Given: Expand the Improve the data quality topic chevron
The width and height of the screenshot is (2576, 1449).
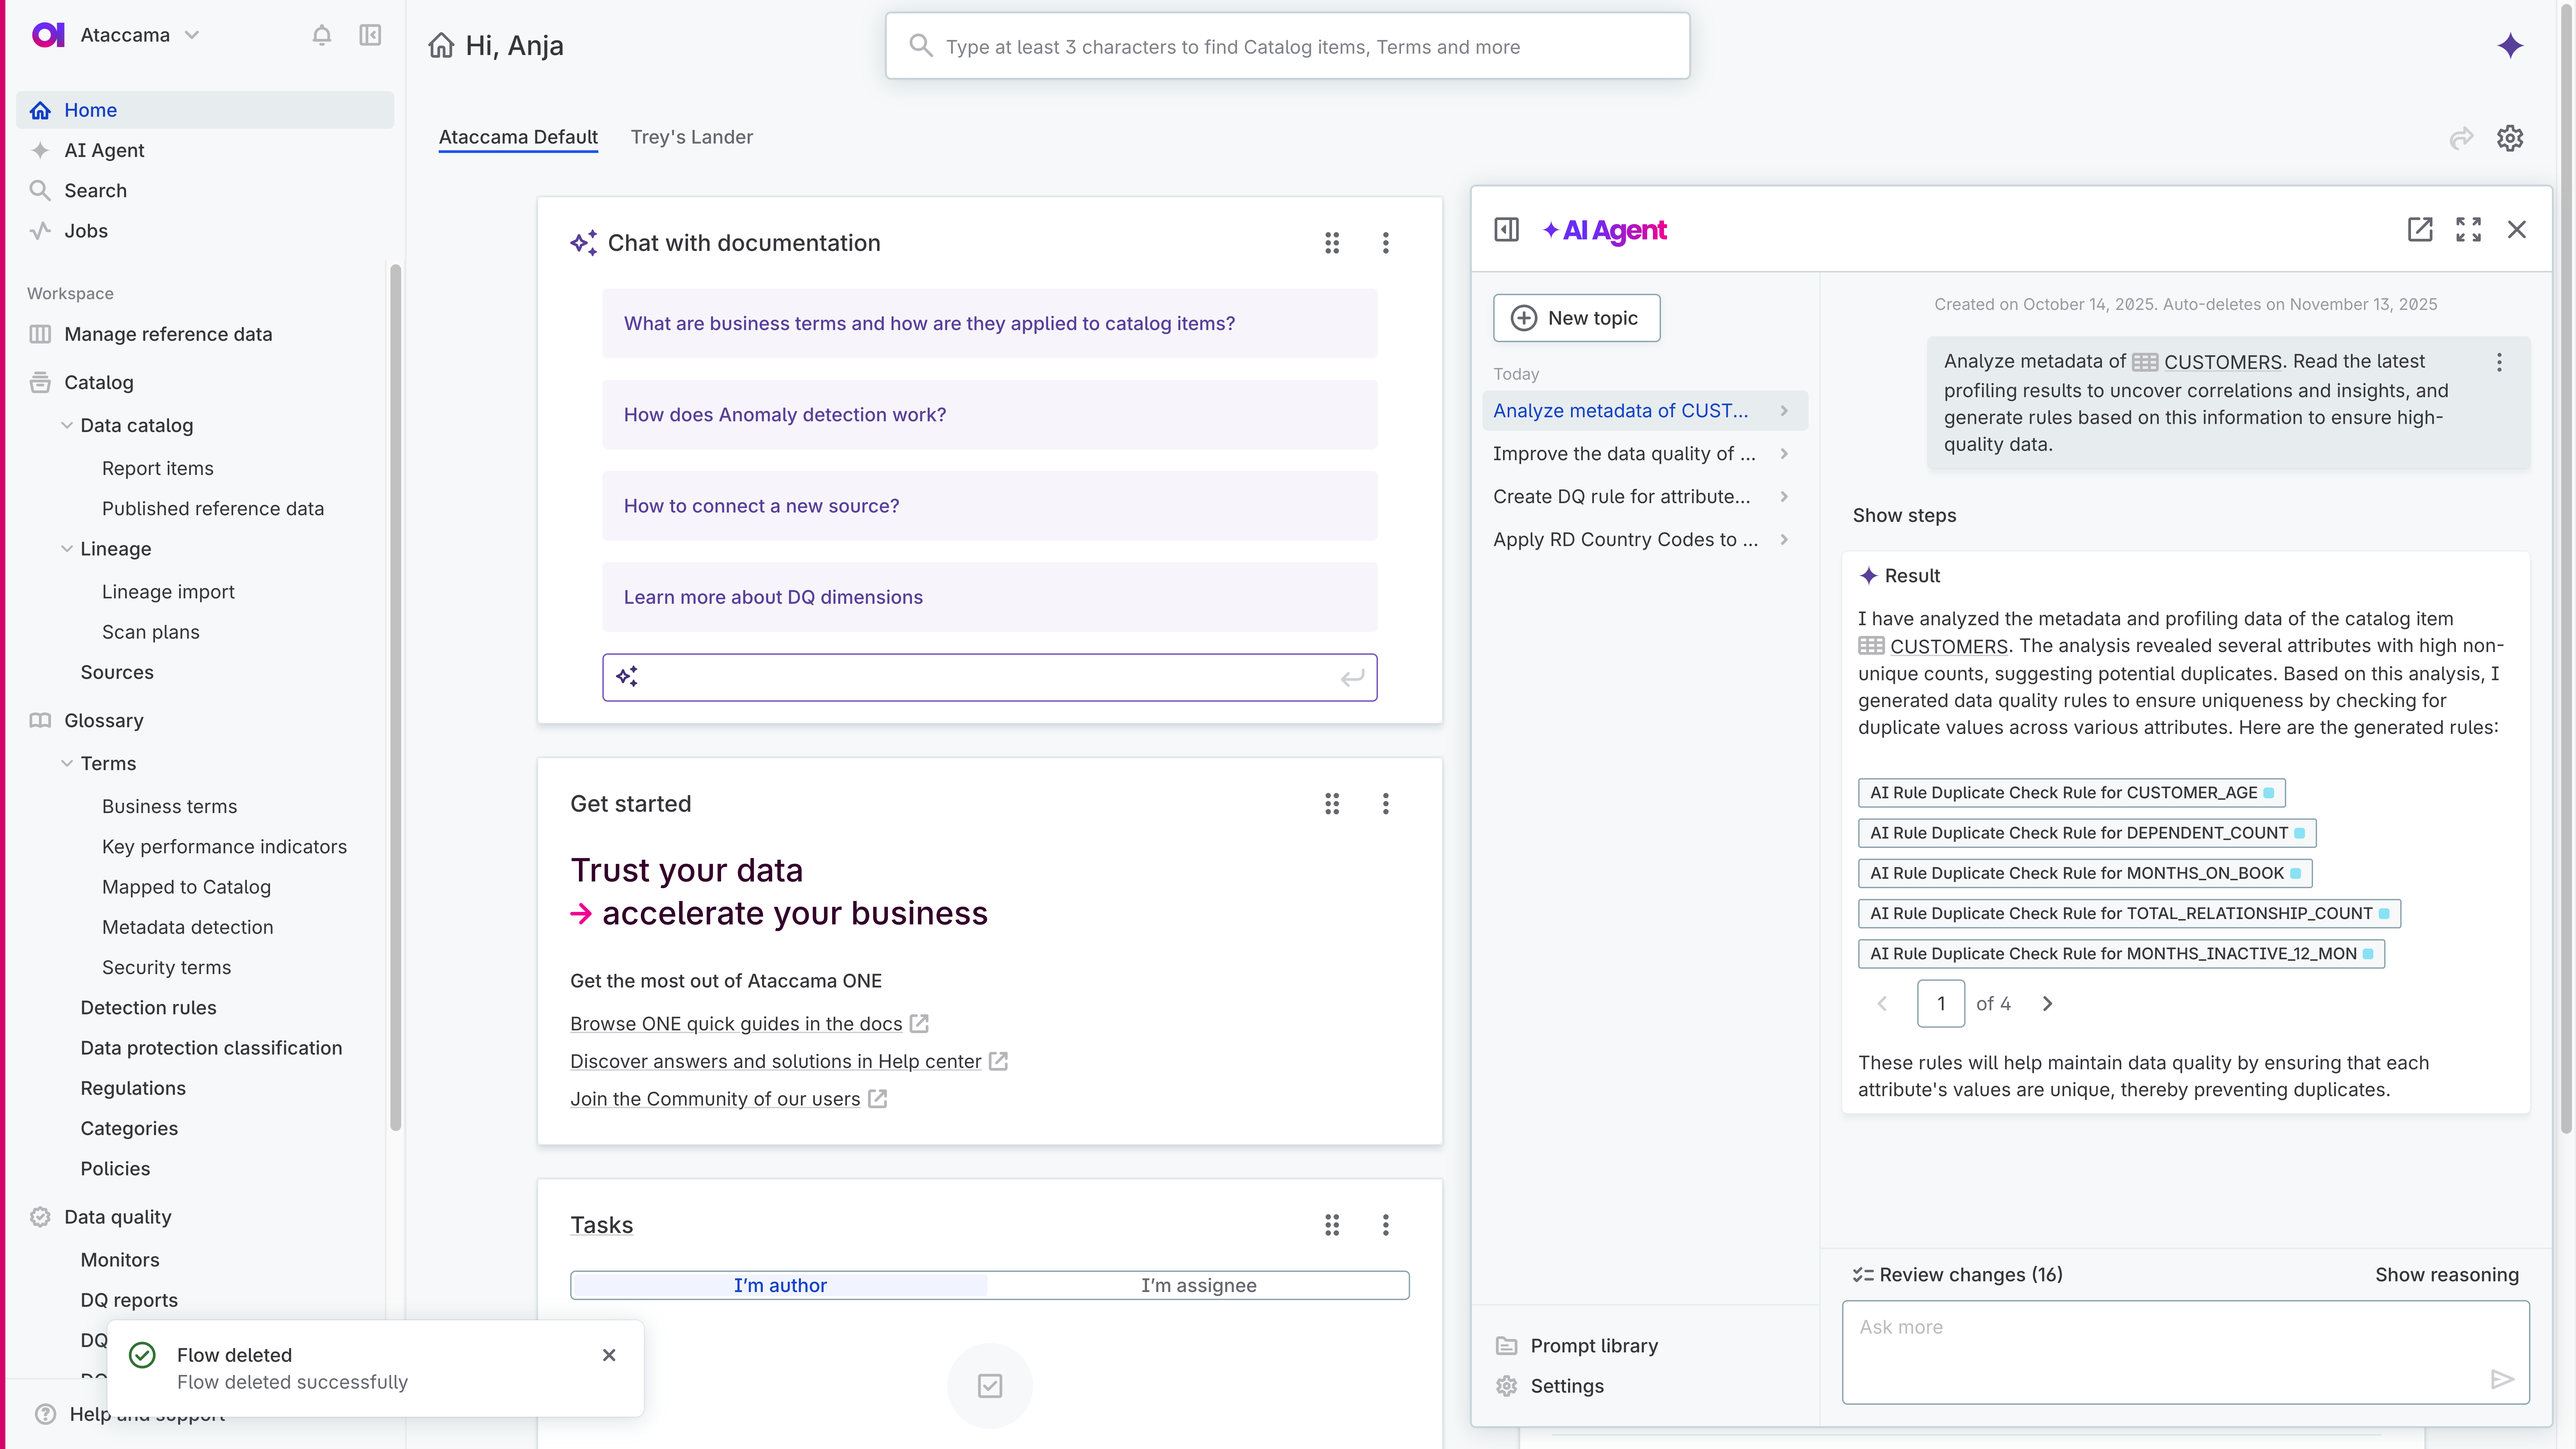Looking at the screenshot, I should (1784, 454).
